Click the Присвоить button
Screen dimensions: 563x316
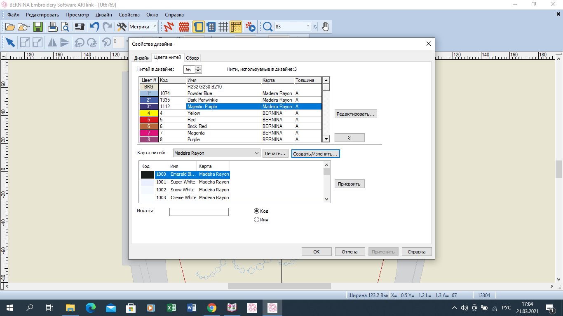tap(350, 184)
